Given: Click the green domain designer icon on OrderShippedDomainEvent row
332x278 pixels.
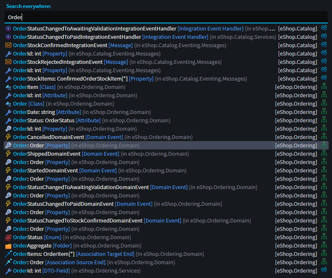Looking at the screenshot, I should click(324, 154).
